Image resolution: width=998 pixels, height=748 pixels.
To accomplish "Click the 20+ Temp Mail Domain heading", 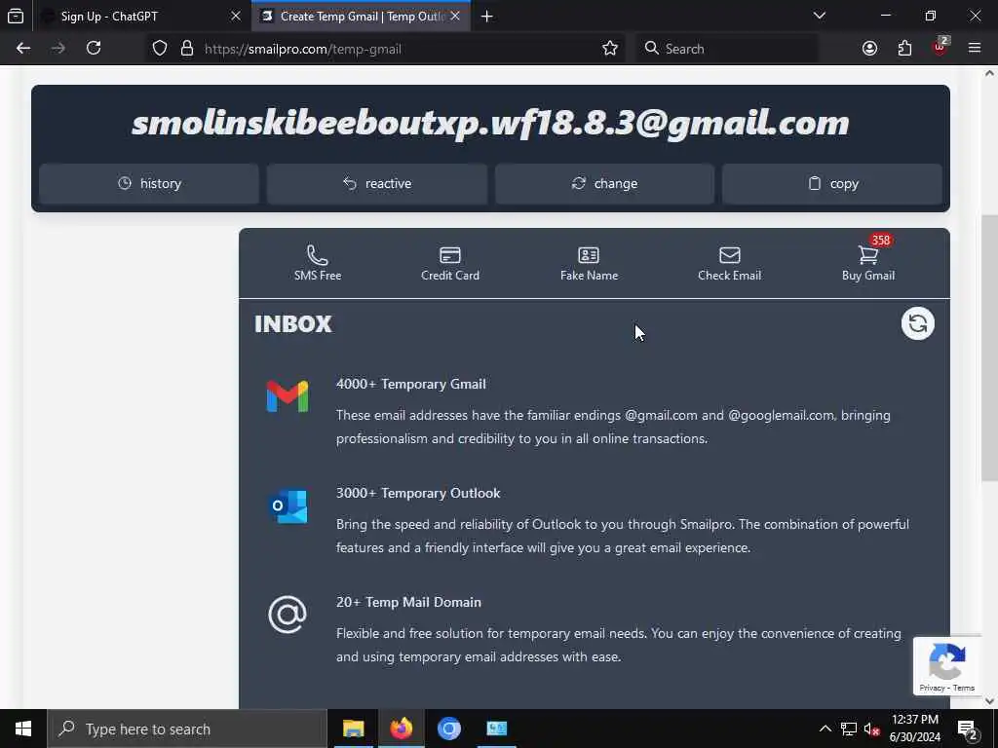I will click(408, 602).
